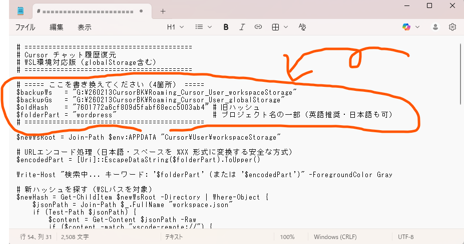
Task: Click the プロジェクト名の一部 comment text
Action: [303, 115]
